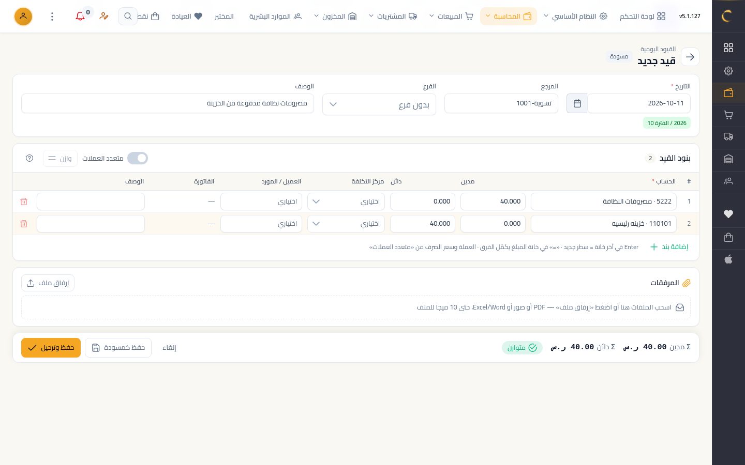Open the calendar date picker icon
This screenshot has width=745, height=465.
coord(577,103)
